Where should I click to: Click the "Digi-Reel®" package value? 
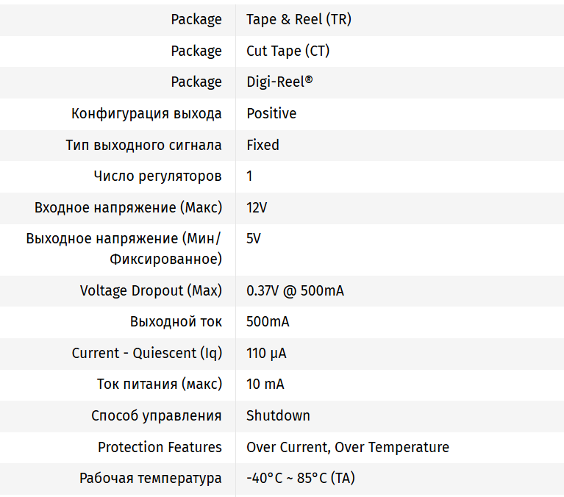(x=279, y=82)
